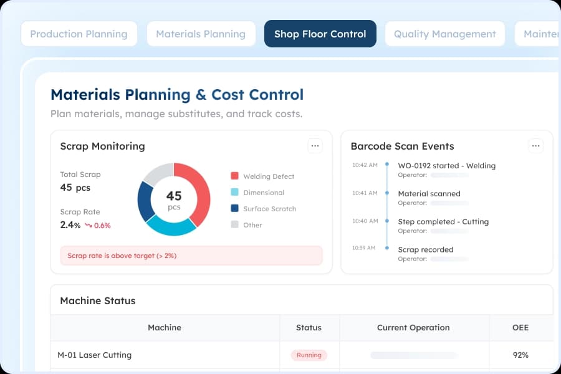The width and height of the screenshot is (561, 374).
Task: Sort by the Status column header
Action: click(309, 327)
